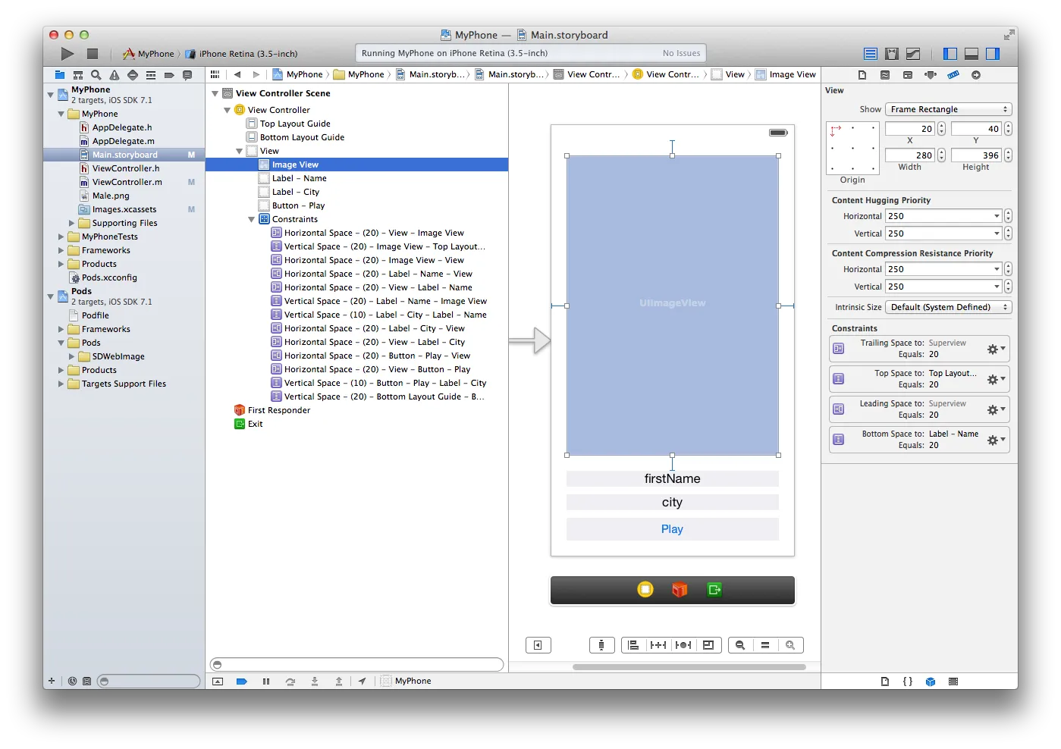Open the Align constraints popup
1061x749 pixels.
point(633,645)
